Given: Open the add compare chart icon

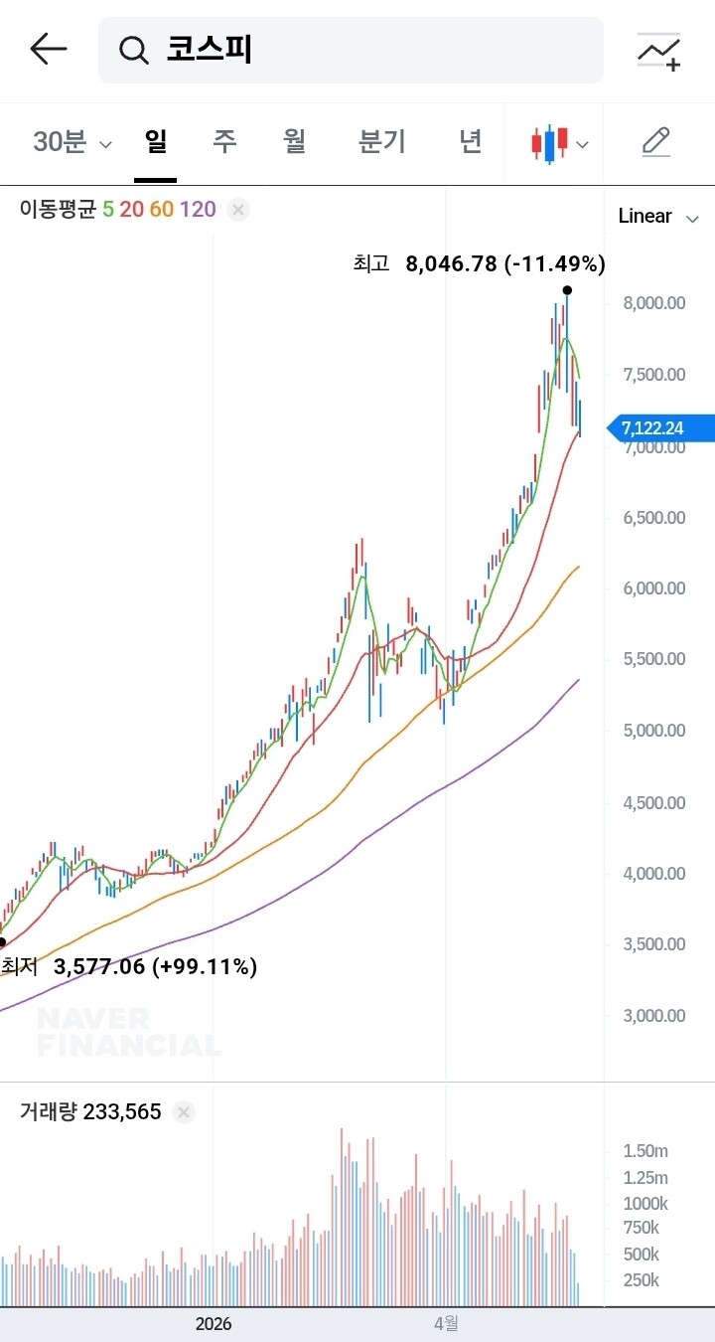Looking at the screenshot, I should (x=659, y=51).
